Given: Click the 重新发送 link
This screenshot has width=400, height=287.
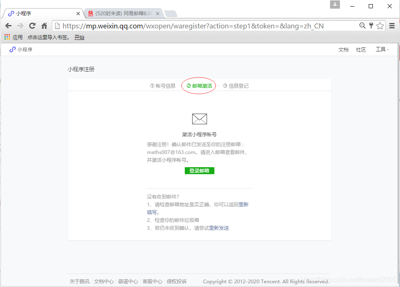Looking at the screenshot, I should [x=219, y=227].
